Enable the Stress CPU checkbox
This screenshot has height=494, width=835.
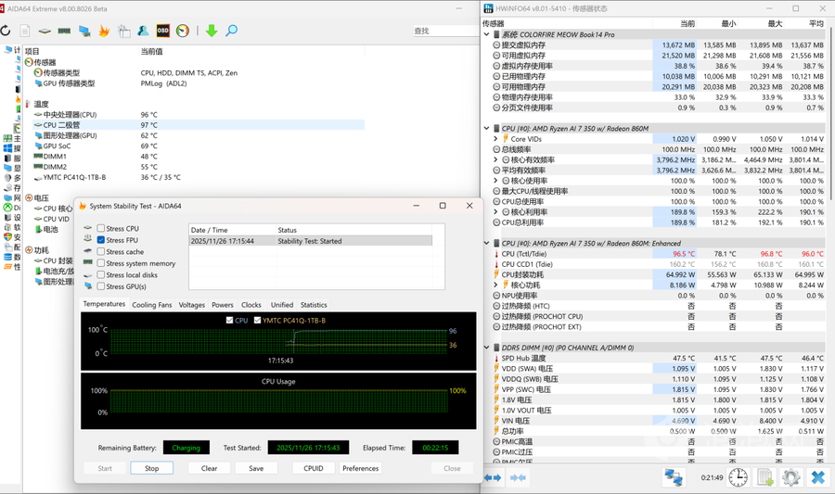[101, 228]
